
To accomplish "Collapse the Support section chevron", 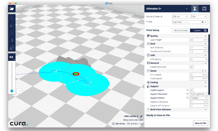I will [206, 86].
